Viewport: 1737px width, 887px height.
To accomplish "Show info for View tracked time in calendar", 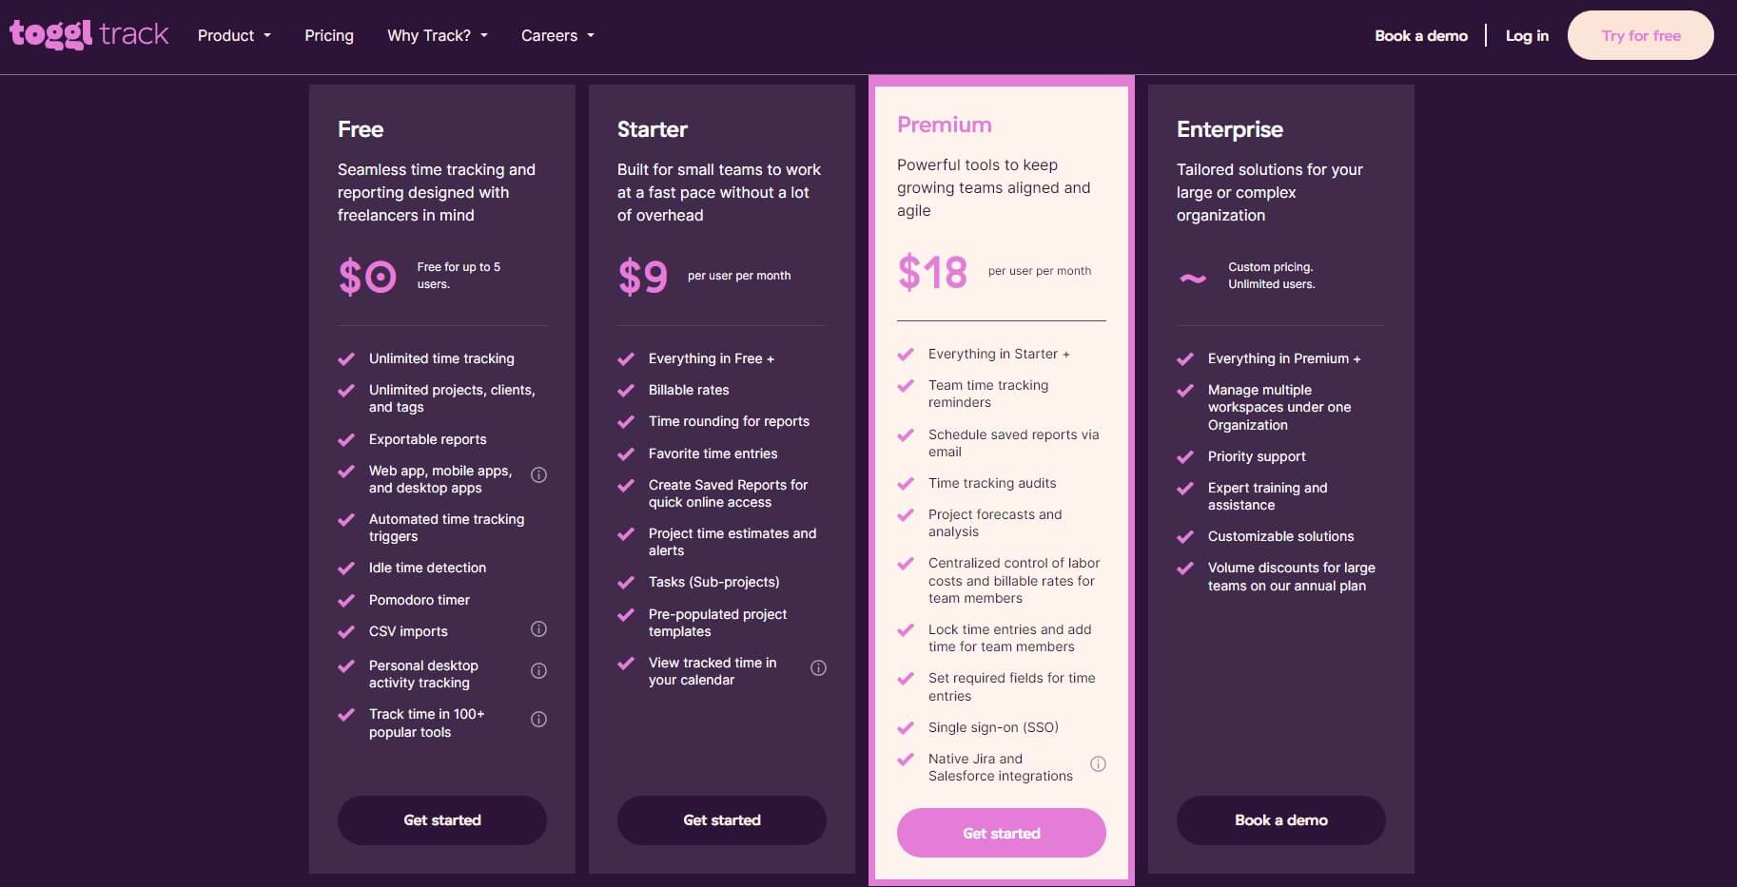I will tap(818, 668).
